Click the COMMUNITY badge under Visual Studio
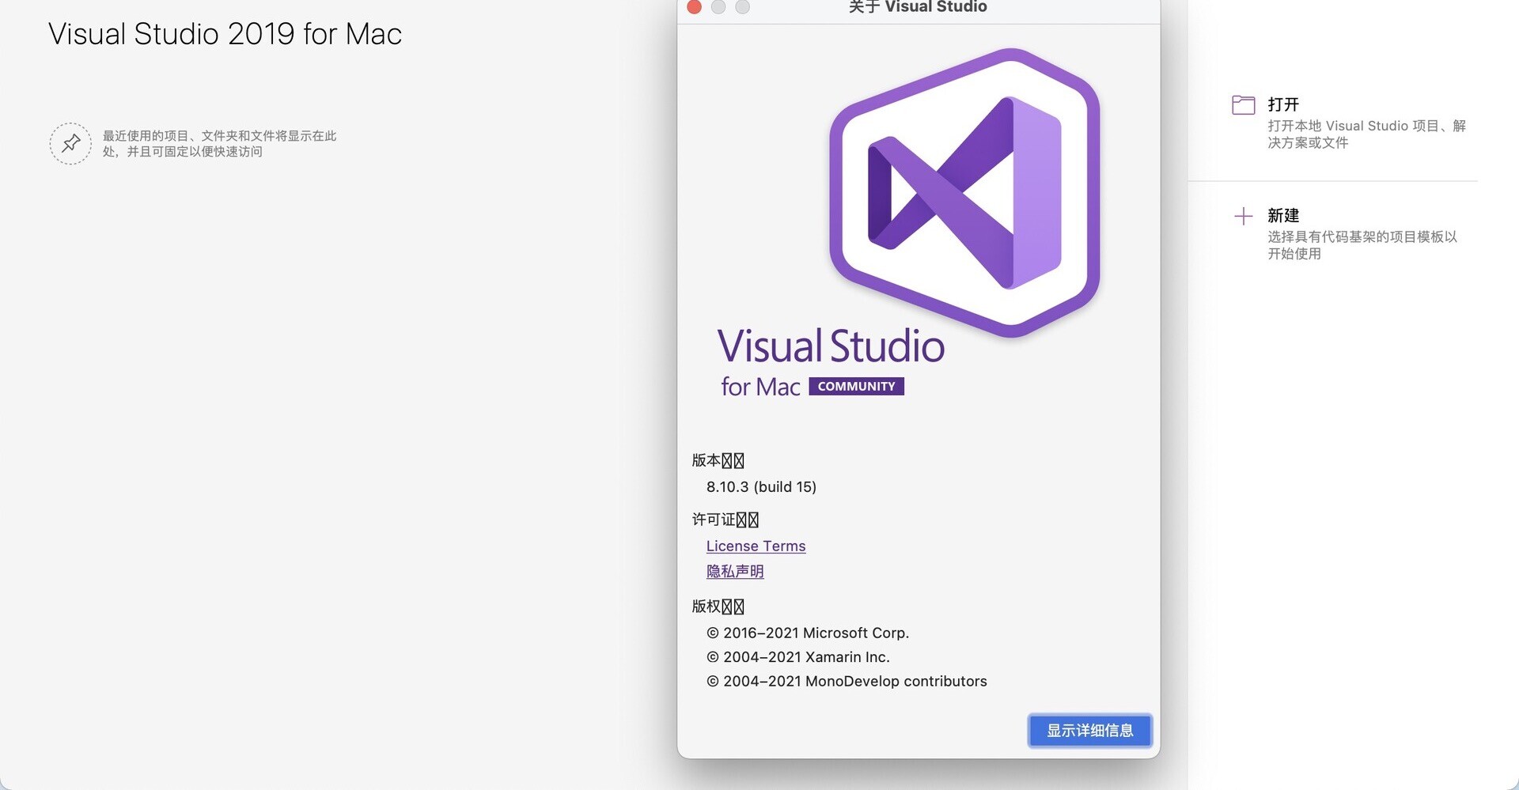1519x790 pixels. [855, 386]
